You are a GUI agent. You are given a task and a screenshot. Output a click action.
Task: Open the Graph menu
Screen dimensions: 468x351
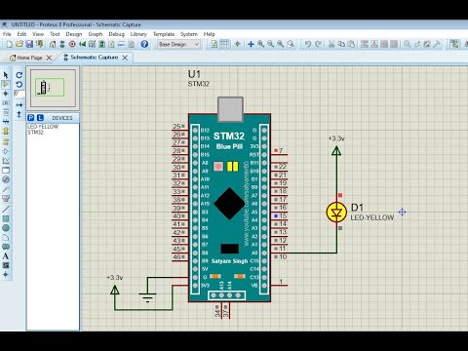click(96, 34)
